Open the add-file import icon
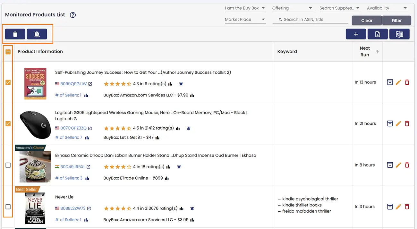 pyautogui.click(x=378, y=34)
